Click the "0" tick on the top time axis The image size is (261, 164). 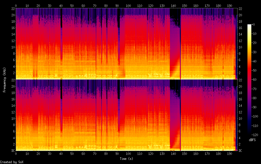pos(16,6)
